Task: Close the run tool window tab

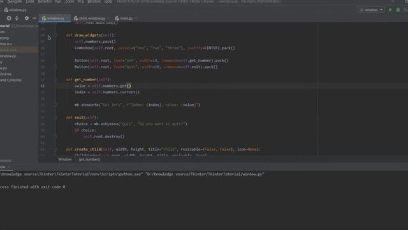Action: point(9,167)
